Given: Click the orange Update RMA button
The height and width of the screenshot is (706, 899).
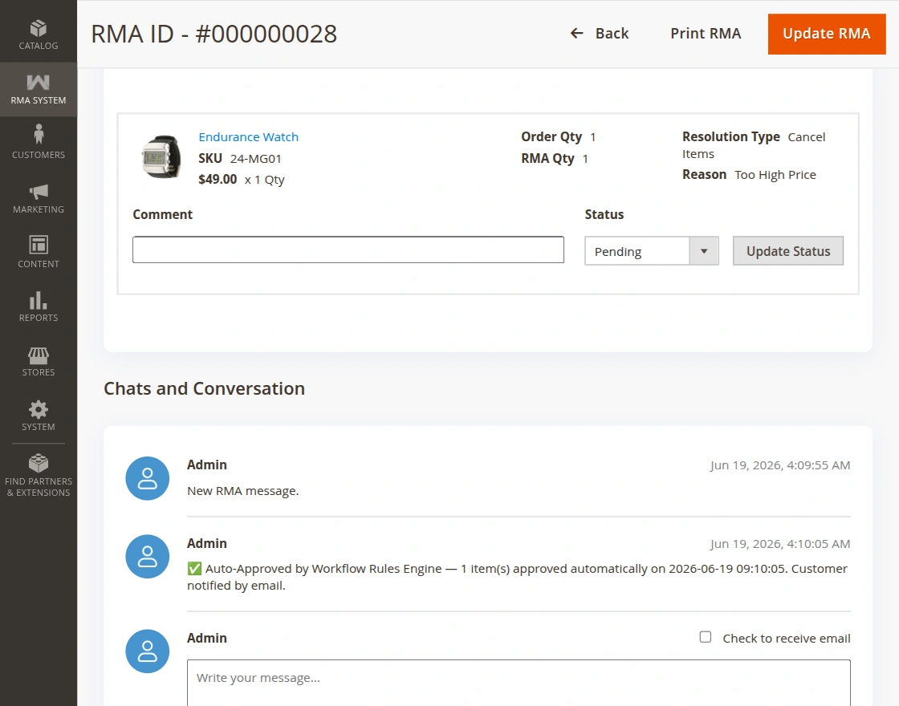Looking at the screenshot, I should point(827,34).
